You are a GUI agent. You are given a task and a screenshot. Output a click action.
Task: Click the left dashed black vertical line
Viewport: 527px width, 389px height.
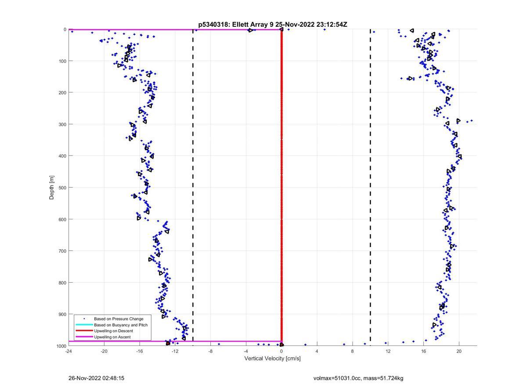point(193,185)
